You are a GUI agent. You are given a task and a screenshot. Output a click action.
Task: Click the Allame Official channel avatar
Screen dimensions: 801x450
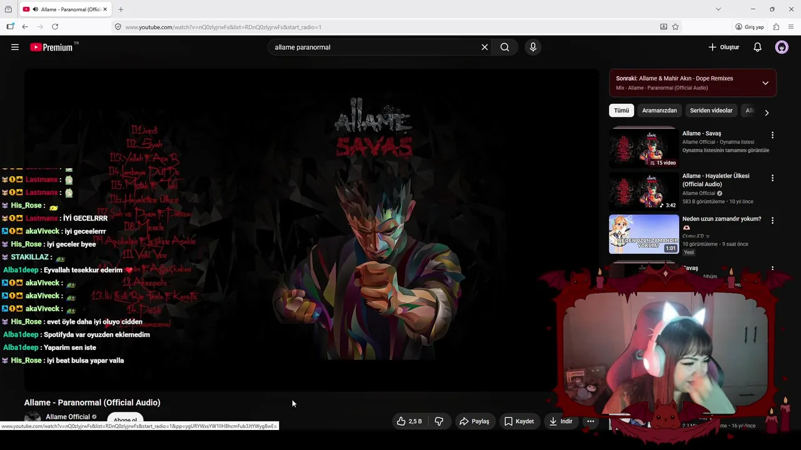coord(33,420)
